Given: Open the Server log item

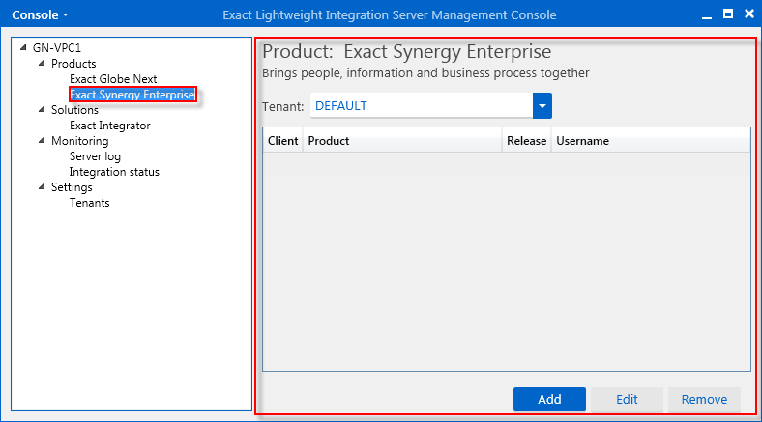Looking at the screenshot, I should pyautogui.click(x=95, y=156).
